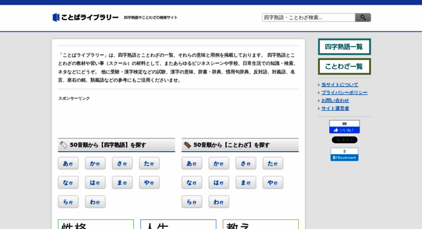Screen dimensions: 422x229
Task: Select た行 under ことわざ
Action: point(273,163)
